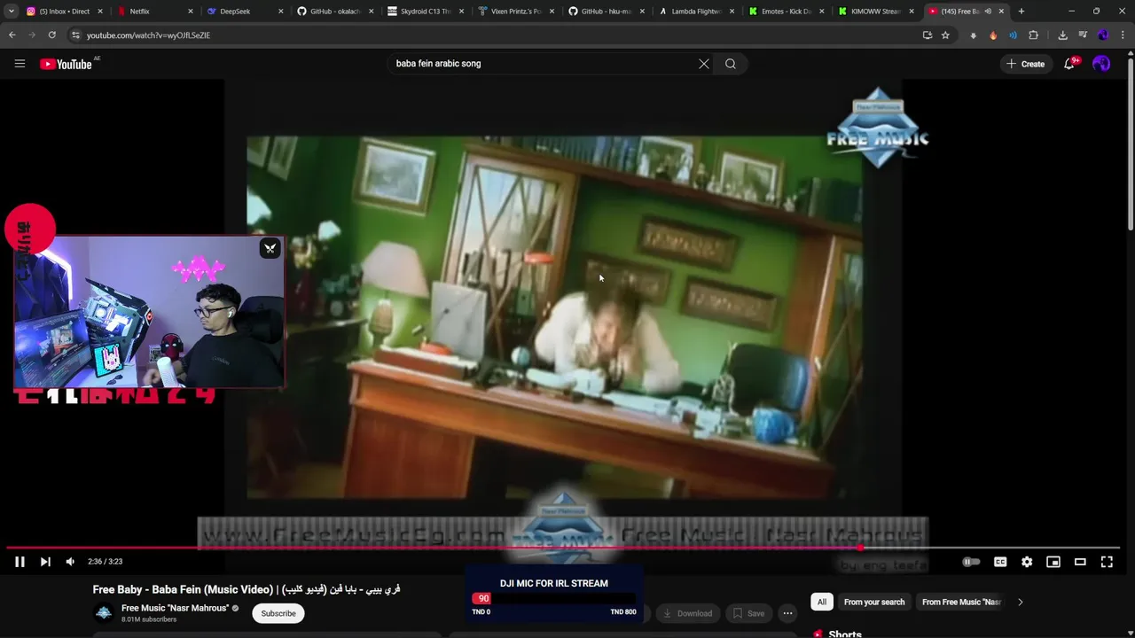
Task: Go back in browser history
Action: click(12, 35)
